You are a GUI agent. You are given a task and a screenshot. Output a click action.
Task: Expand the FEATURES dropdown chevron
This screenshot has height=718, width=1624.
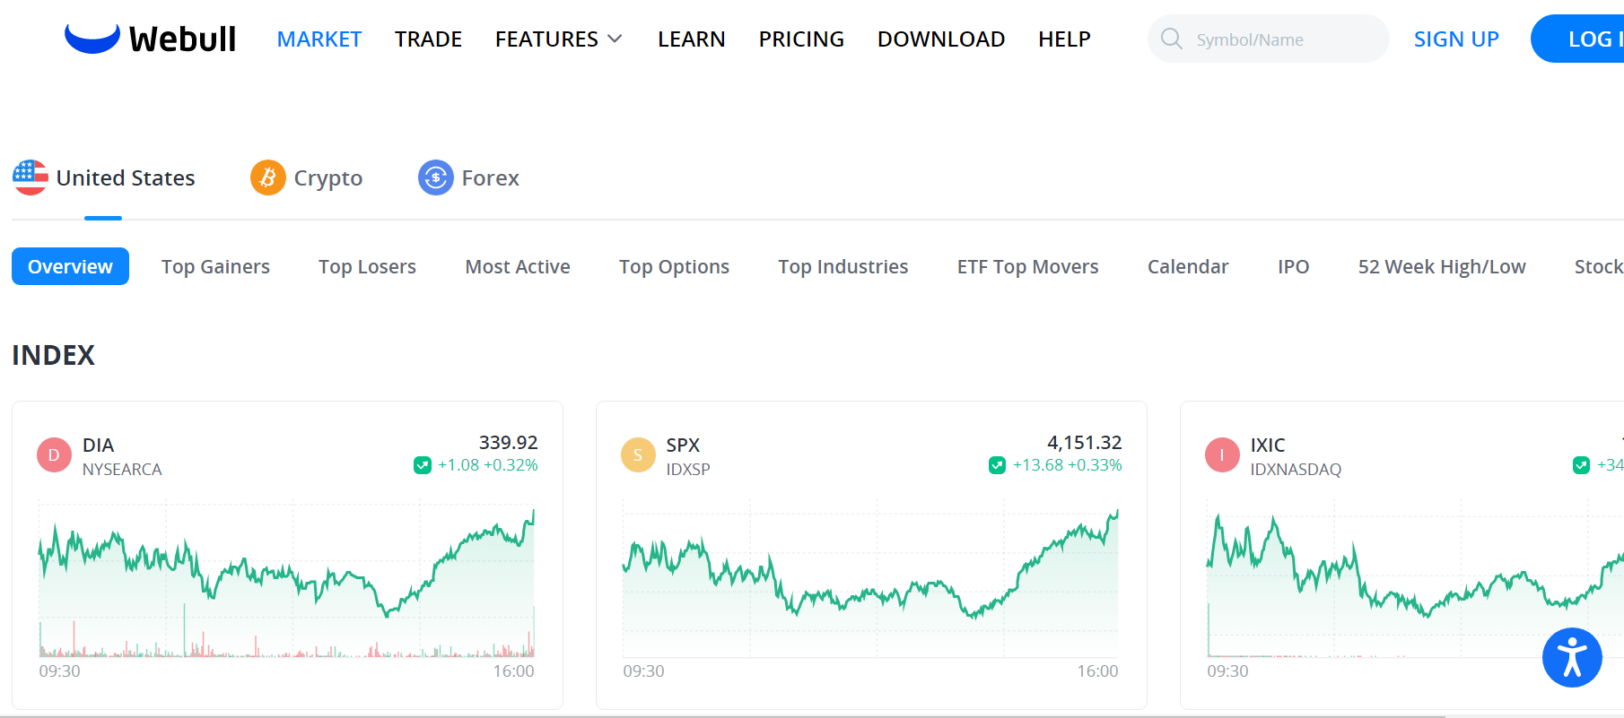click(x=615, y=39)
